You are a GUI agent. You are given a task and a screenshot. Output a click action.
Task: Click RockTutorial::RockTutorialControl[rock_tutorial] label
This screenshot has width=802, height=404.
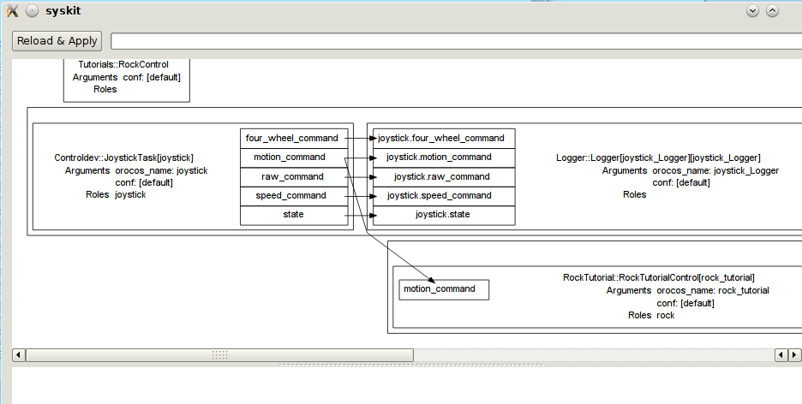click(x=659, y=278)
